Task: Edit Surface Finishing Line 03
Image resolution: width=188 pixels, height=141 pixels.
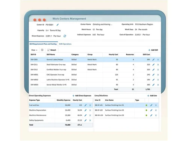Action: 151,115
